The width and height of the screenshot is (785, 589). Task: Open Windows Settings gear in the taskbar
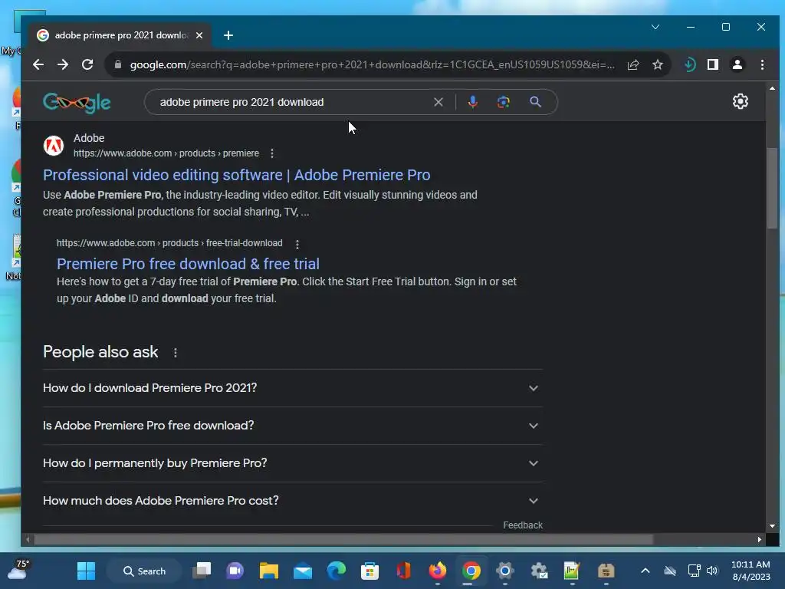click(505, 571)
